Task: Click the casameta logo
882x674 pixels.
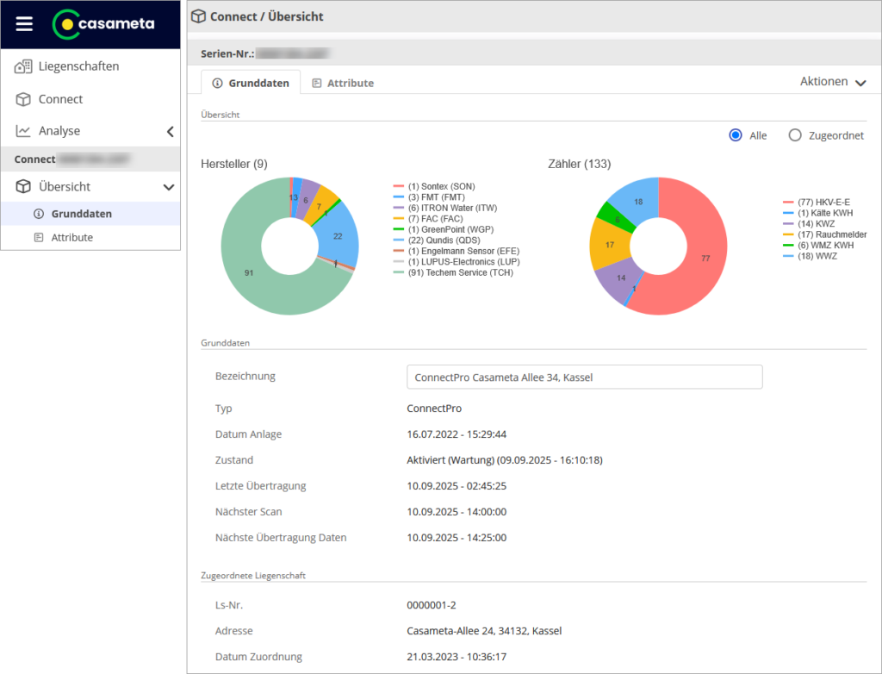Action: 103,24
